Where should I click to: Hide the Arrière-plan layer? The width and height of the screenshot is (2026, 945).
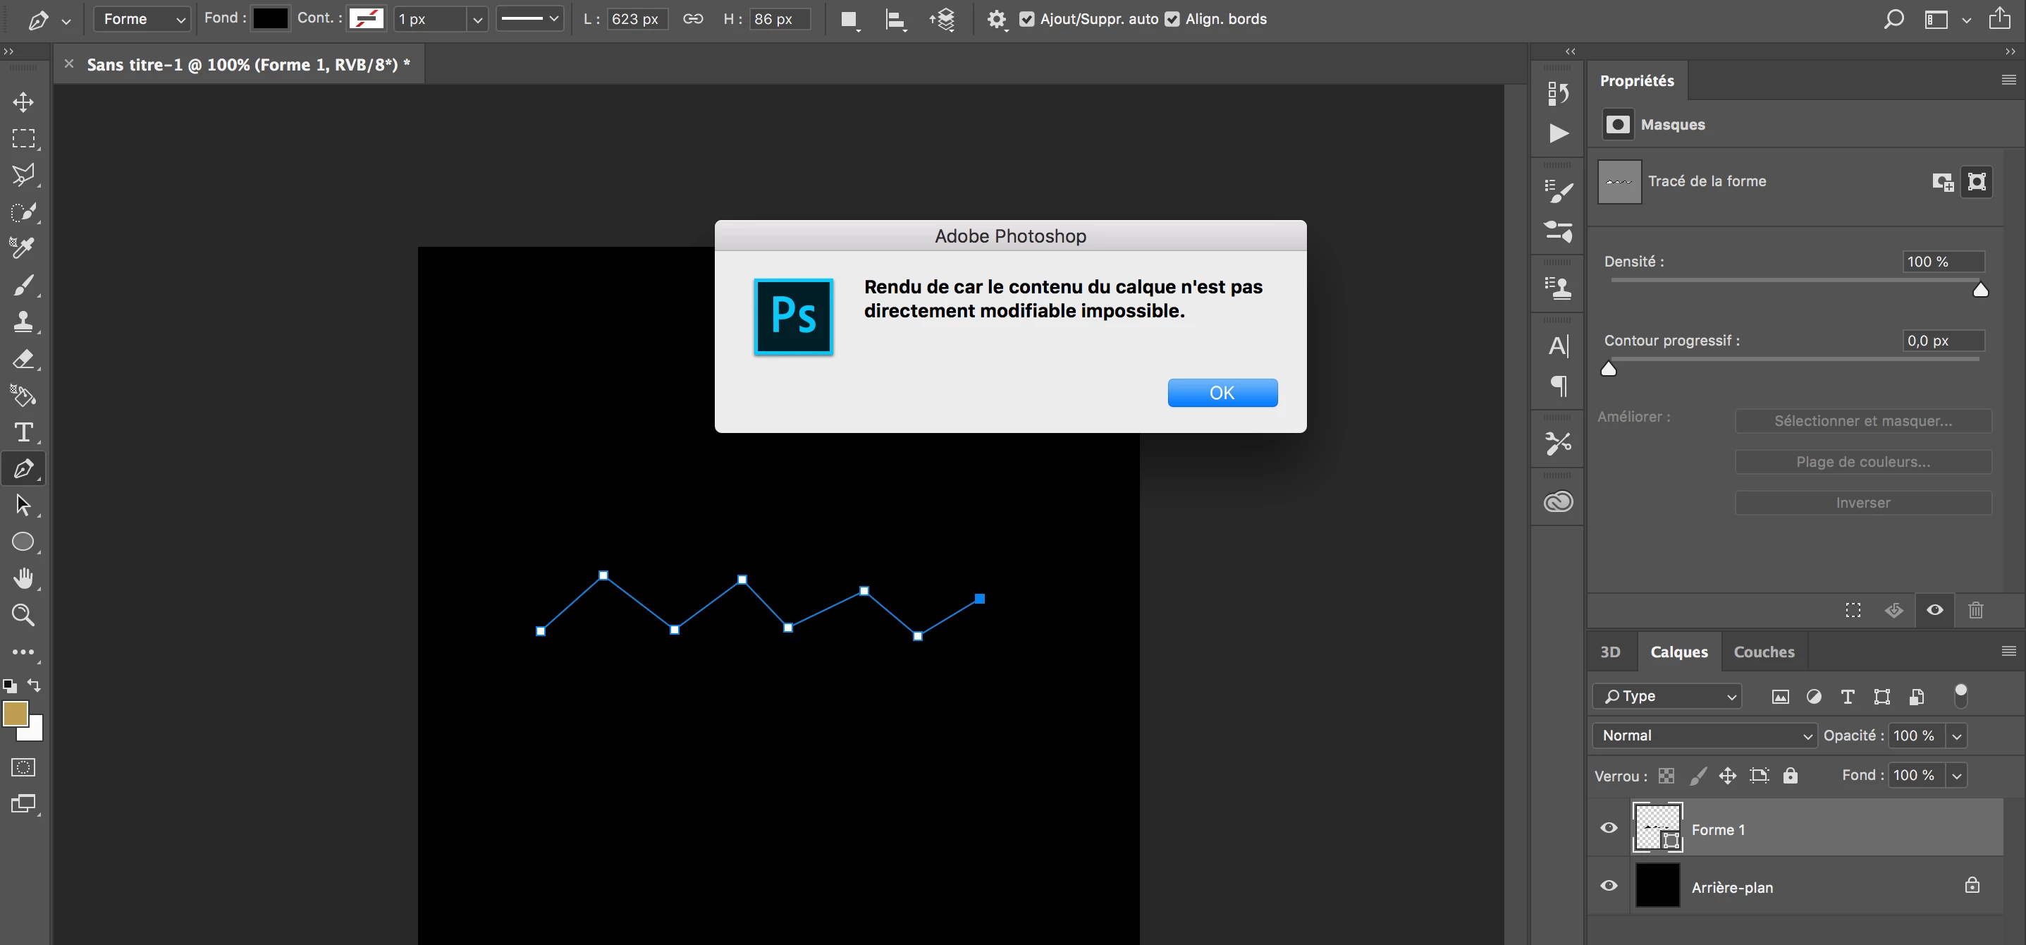click(x=1609, y=886)
